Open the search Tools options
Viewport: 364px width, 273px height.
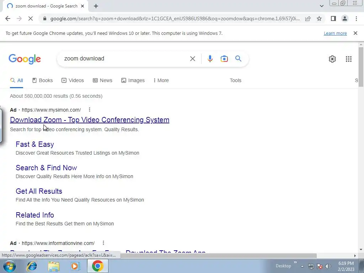[x=235, y=80]
